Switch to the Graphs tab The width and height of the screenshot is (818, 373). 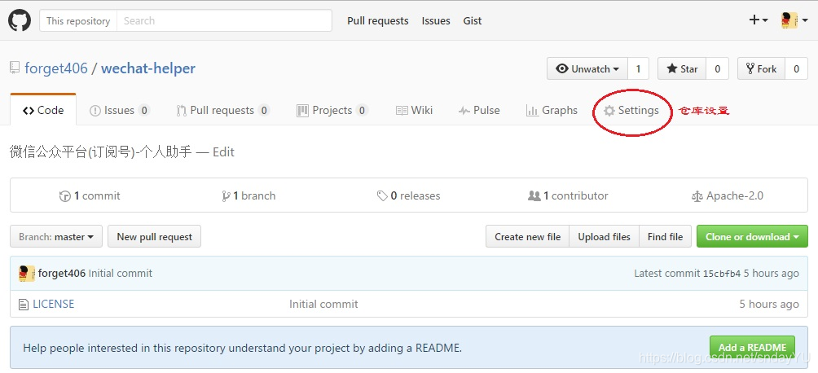(552, 111)
